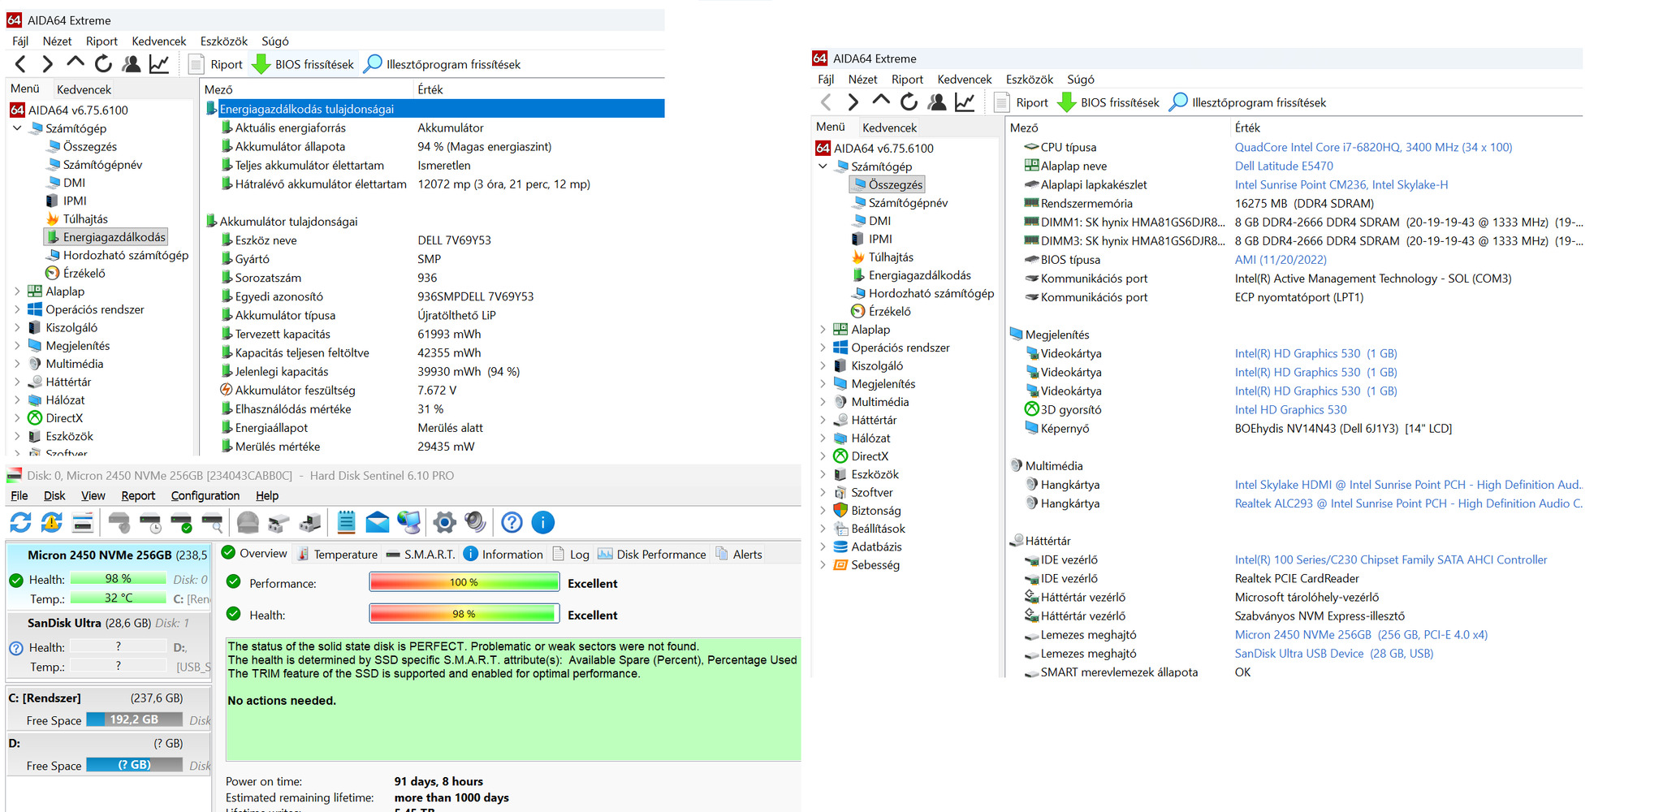Screen dimensions: 1663x812
Task: Click the globe and monitor icon
Action: coord(409,522)
